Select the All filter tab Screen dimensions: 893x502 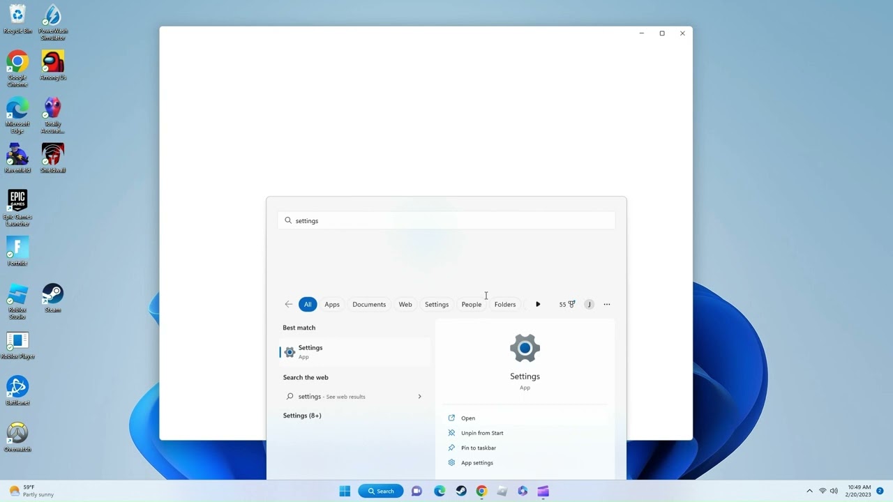click(x=308, y=304)
